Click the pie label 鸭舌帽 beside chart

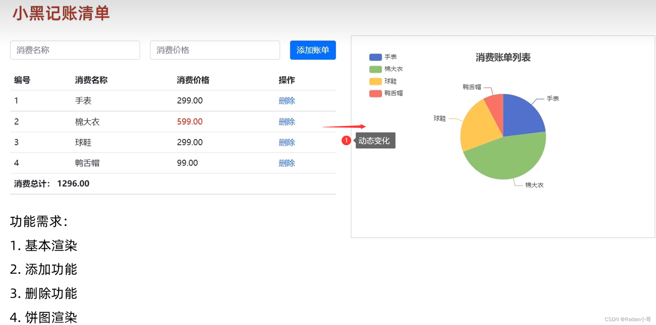click(x=472, y=87)
